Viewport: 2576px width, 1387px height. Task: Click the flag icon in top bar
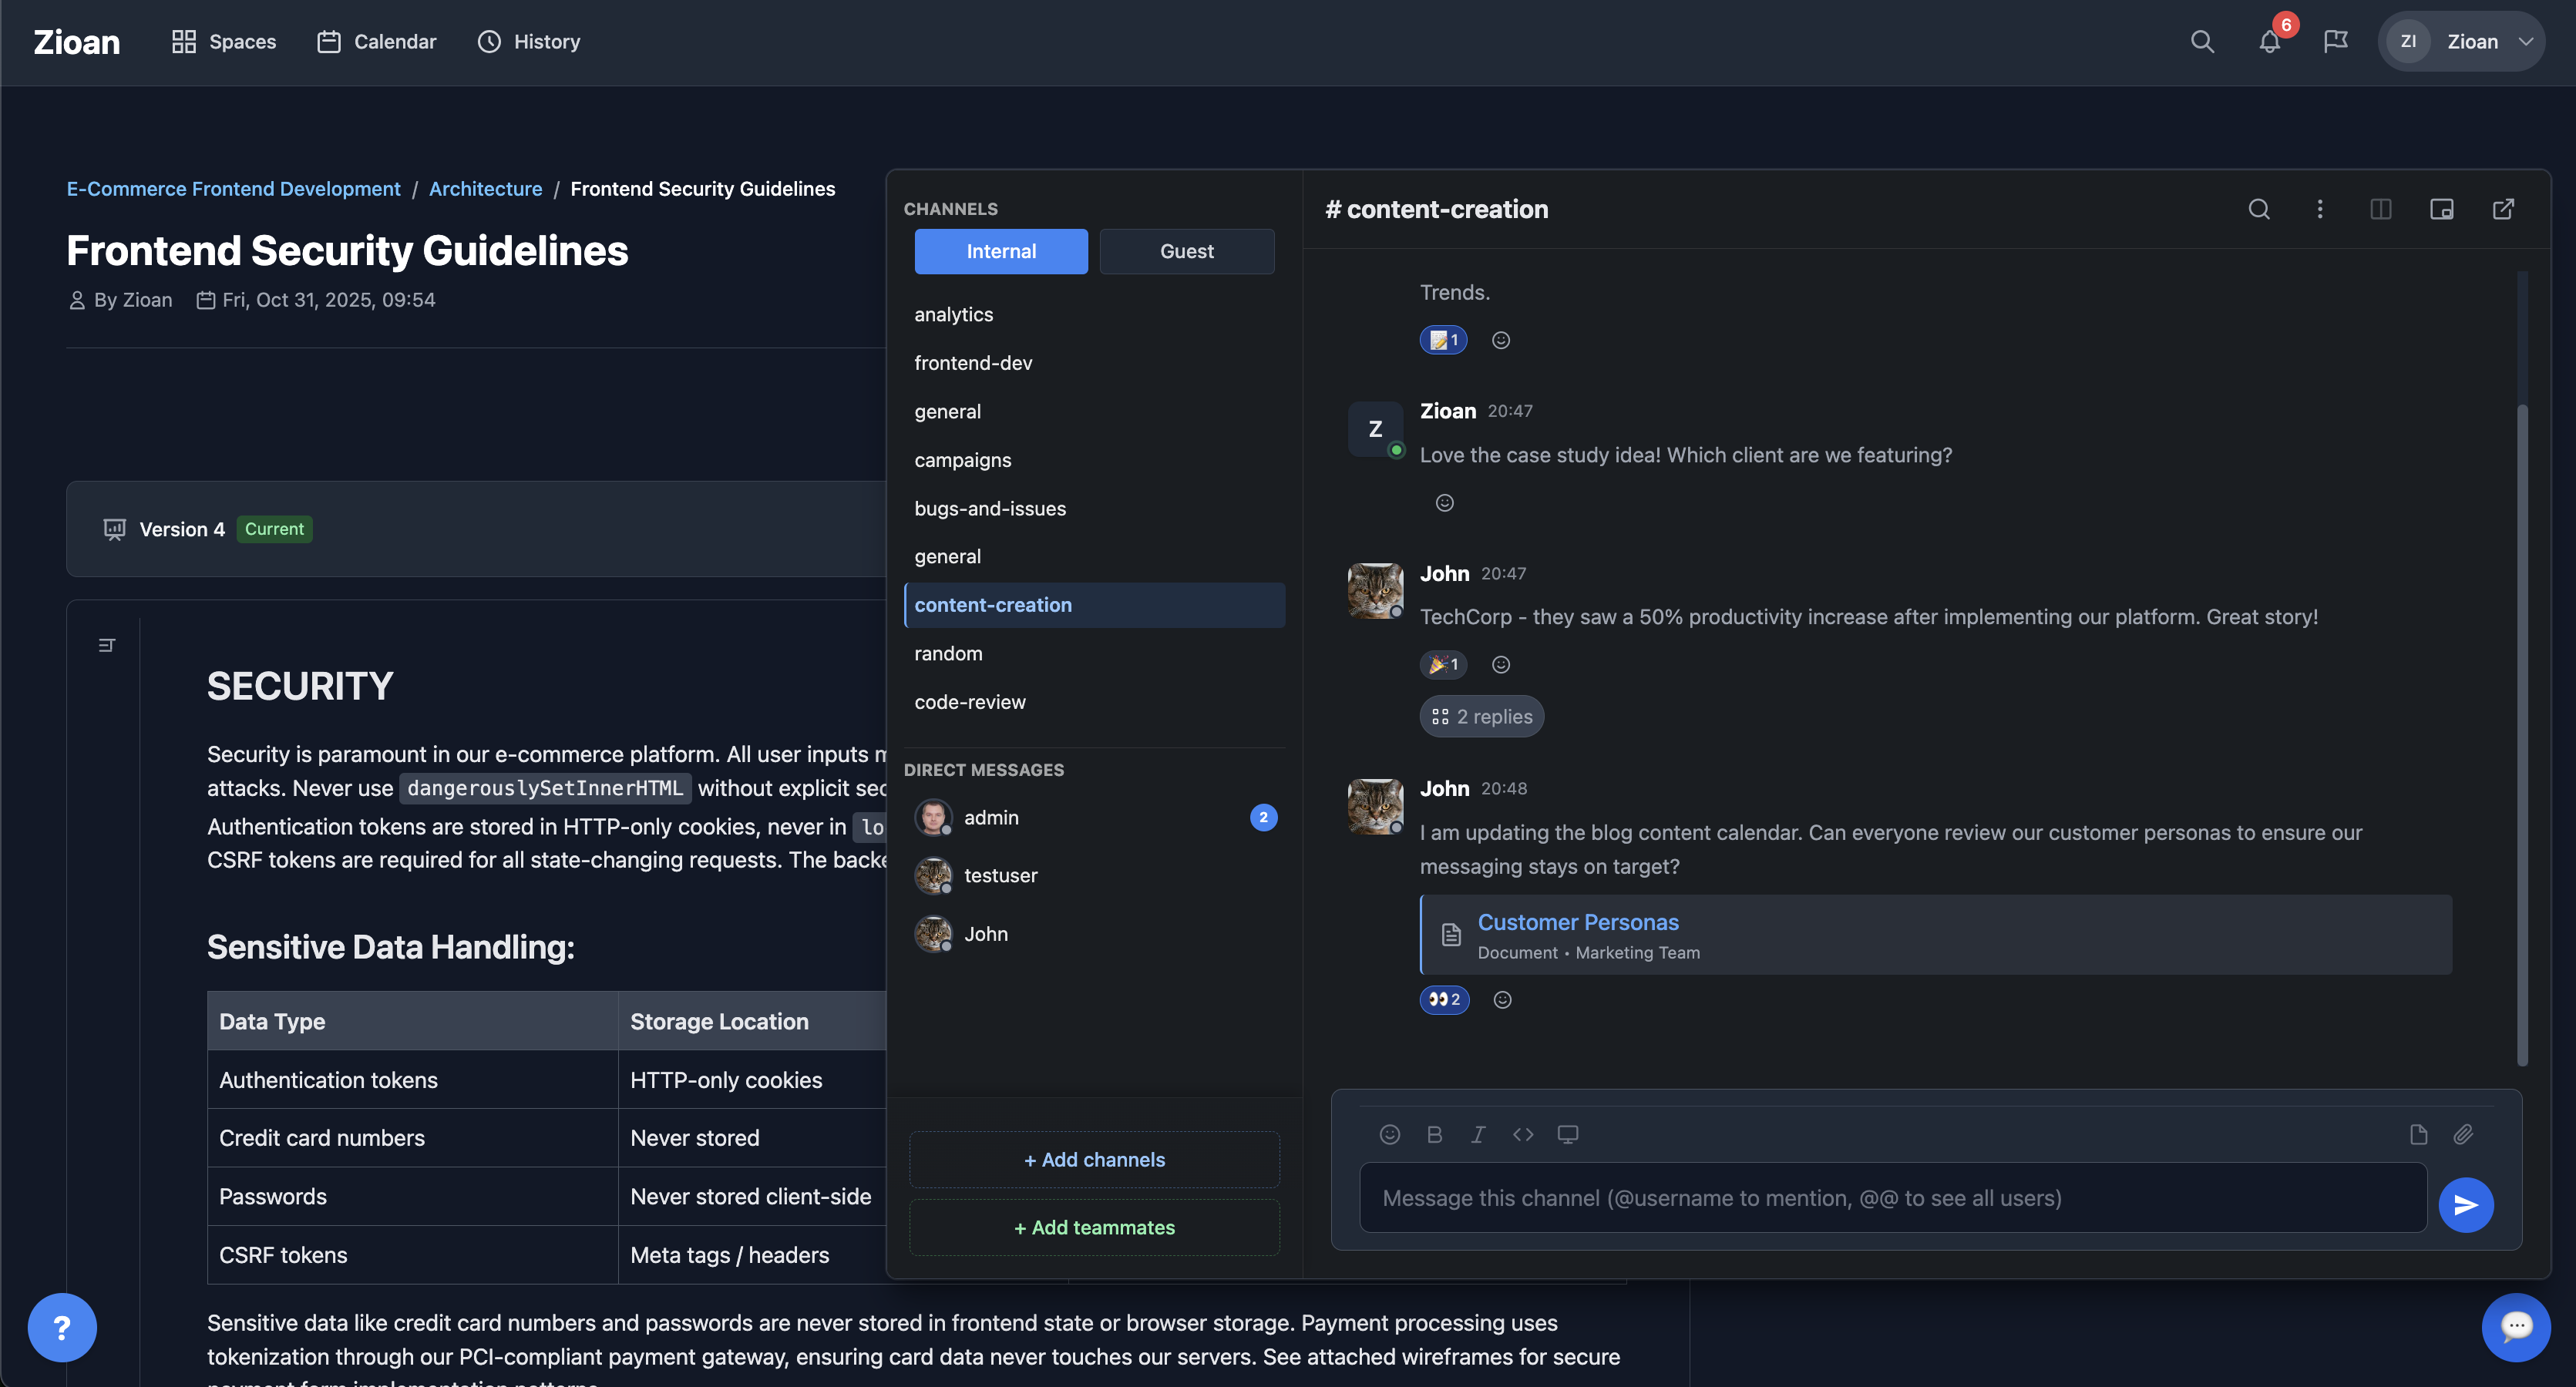(2335, 42)
